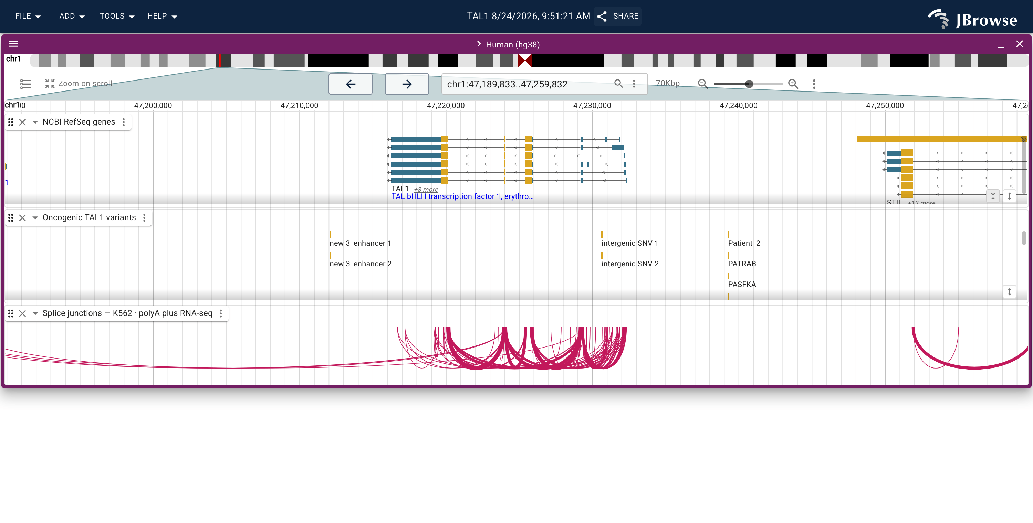The image size is (1033, 523).
Task: Click the centromere marker on chr1 ideogram
Action: pyautogui.click(x=524, y=61)
